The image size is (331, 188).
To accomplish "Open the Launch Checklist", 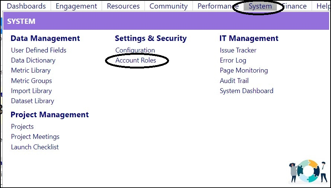I will pos(35,147).
